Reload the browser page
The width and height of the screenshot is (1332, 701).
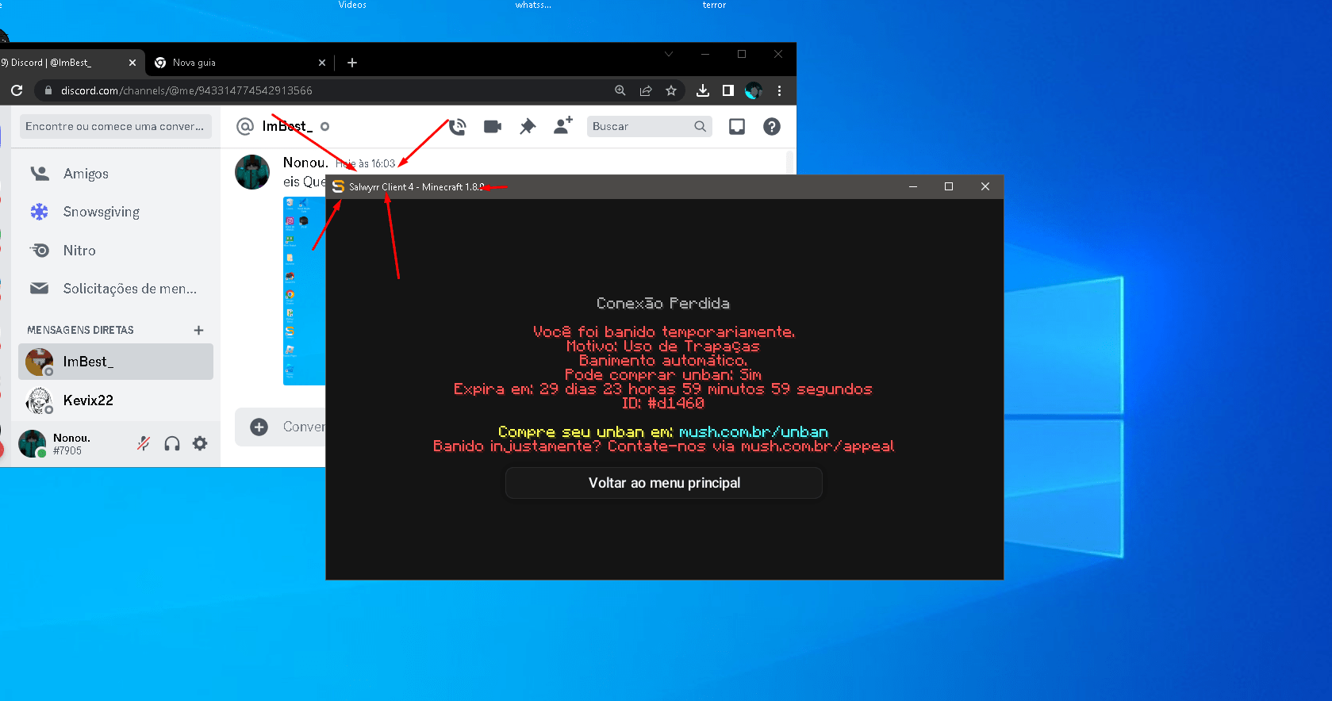click(x=17, y=90)
